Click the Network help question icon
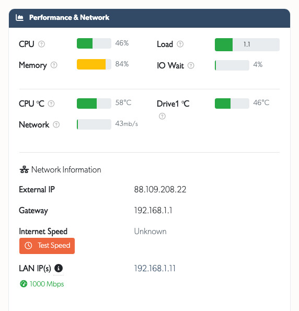 (x=56, y=124)
